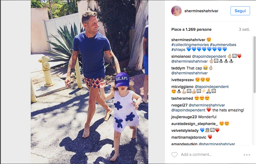
Task: Open @lapoindependent mention in micviggiano comment
Action: tap(212, 87)
